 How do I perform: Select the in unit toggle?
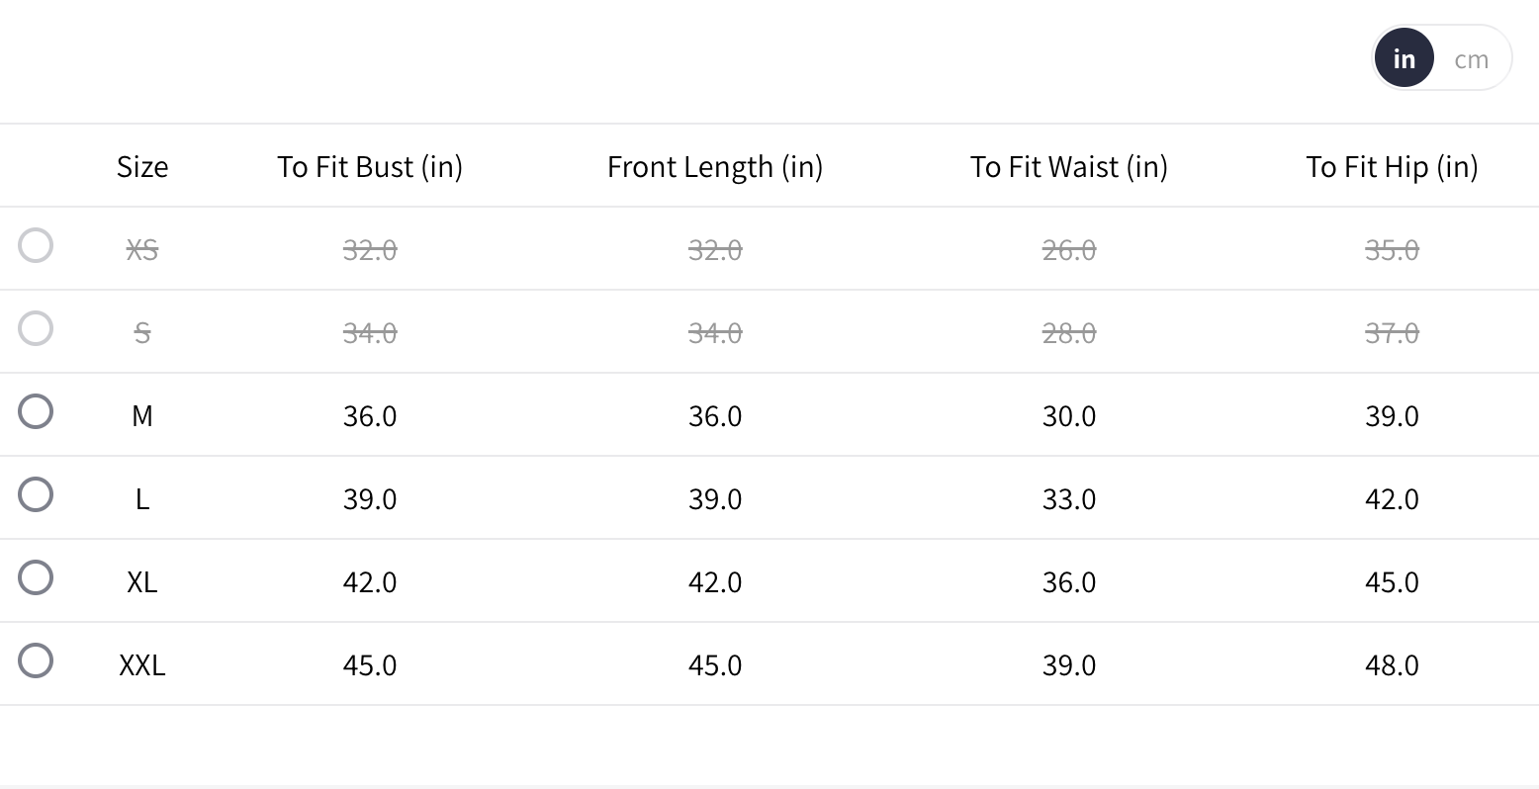tap(1403, 59)
